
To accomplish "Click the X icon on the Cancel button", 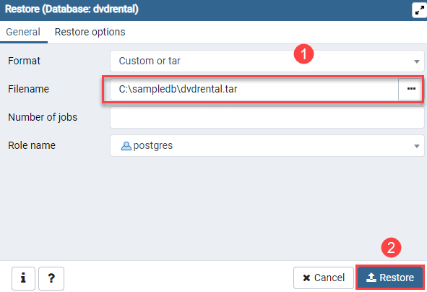I will (x=306, y=278).
